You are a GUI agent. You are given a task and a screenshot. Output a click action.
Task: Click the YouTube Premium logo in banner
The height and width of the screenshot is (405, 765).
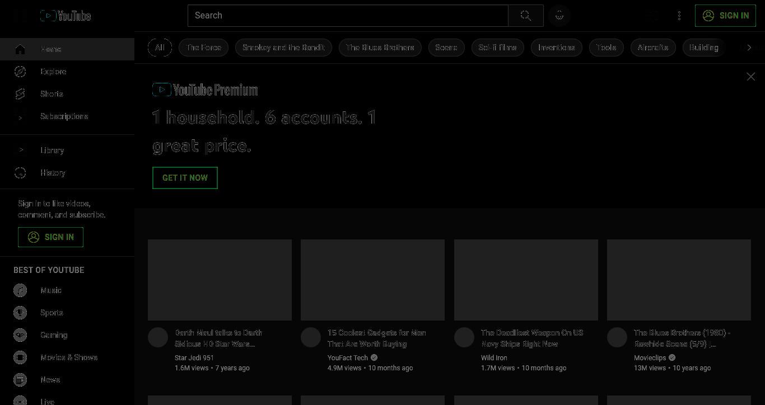205,90
